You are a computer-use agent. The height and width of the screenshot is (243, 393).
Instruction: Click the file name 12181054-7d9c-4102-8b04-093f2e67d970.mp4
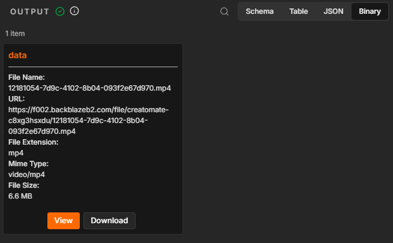pyautogui.click(x=89, y=88)
